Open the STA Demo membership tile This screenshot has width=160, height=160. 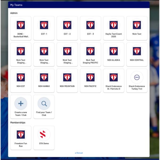click(x=44, y=138)
